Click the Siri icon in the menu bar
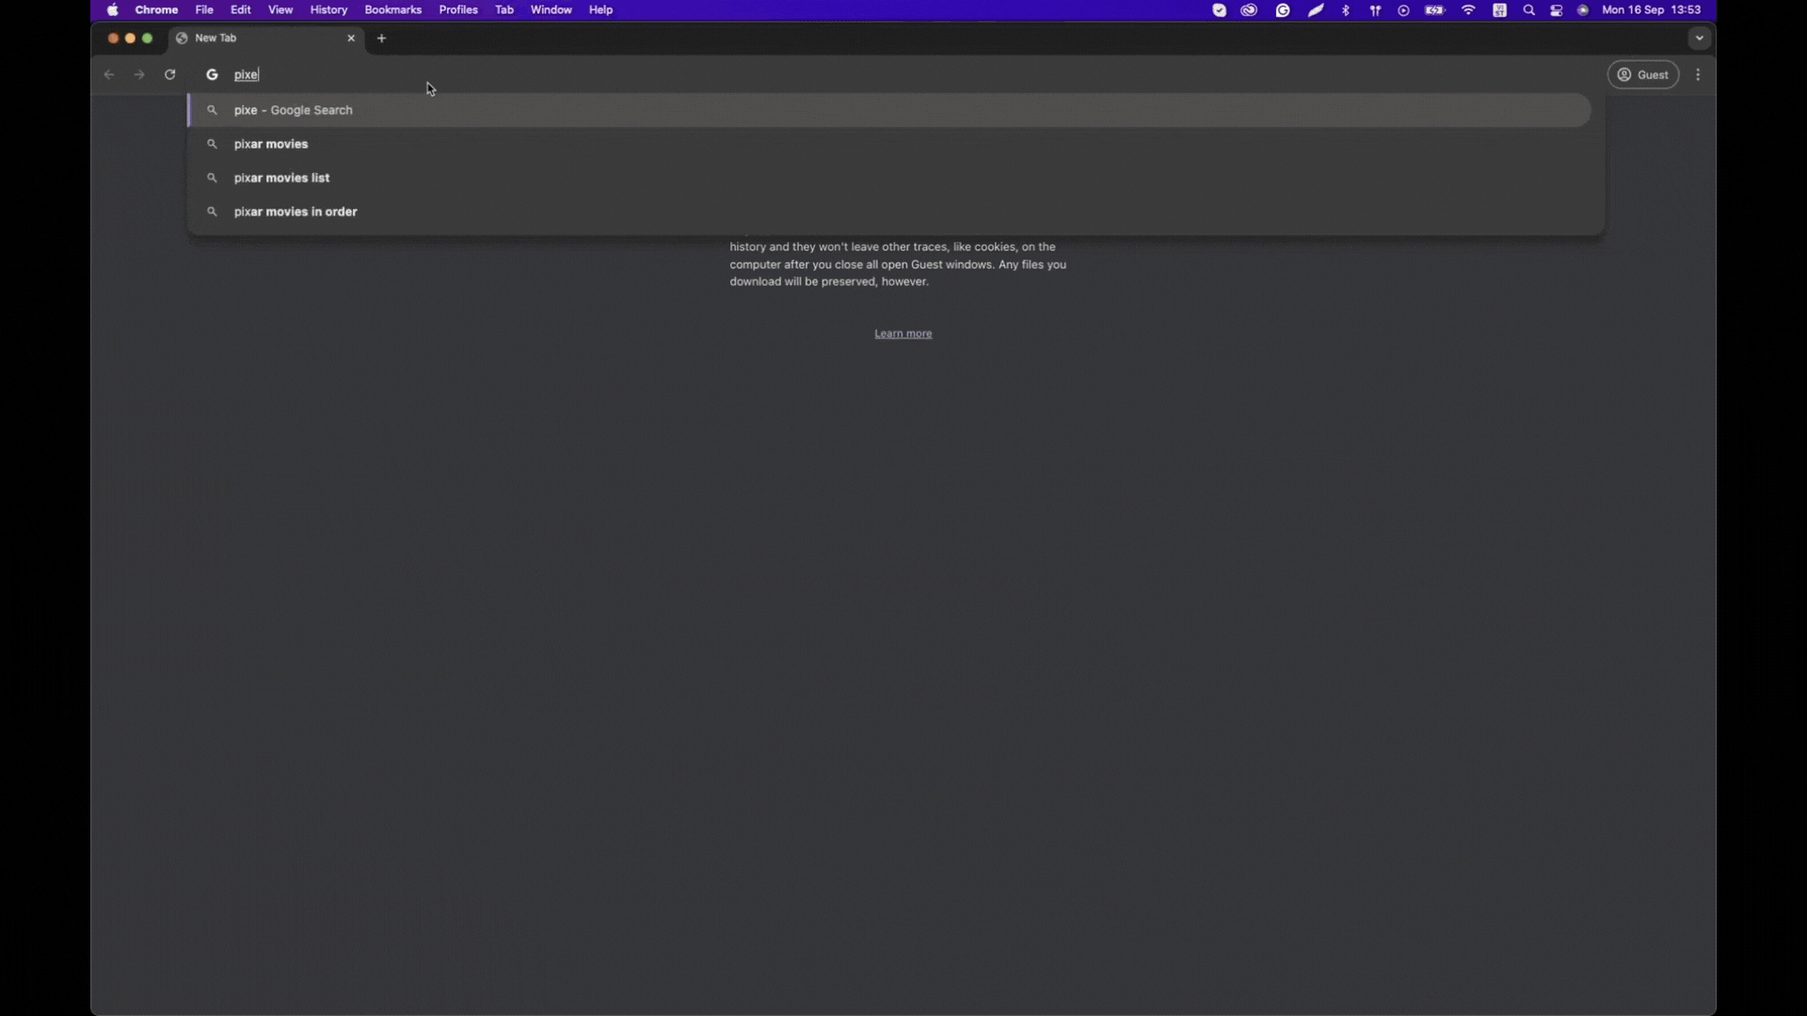Screen dimensions: 1807x1016 click(x=1583, y=10)
